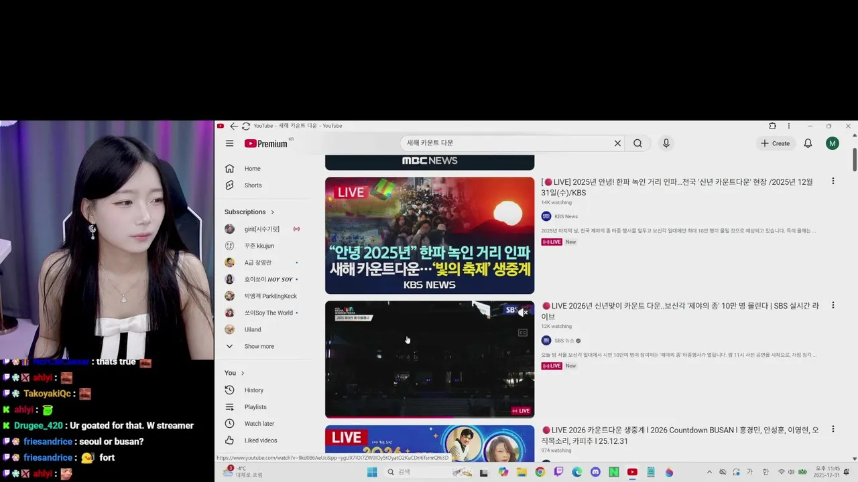Open the volume icon in system tray
The height and width of the screenshot is (482, 858).
(x=792, y=472)
